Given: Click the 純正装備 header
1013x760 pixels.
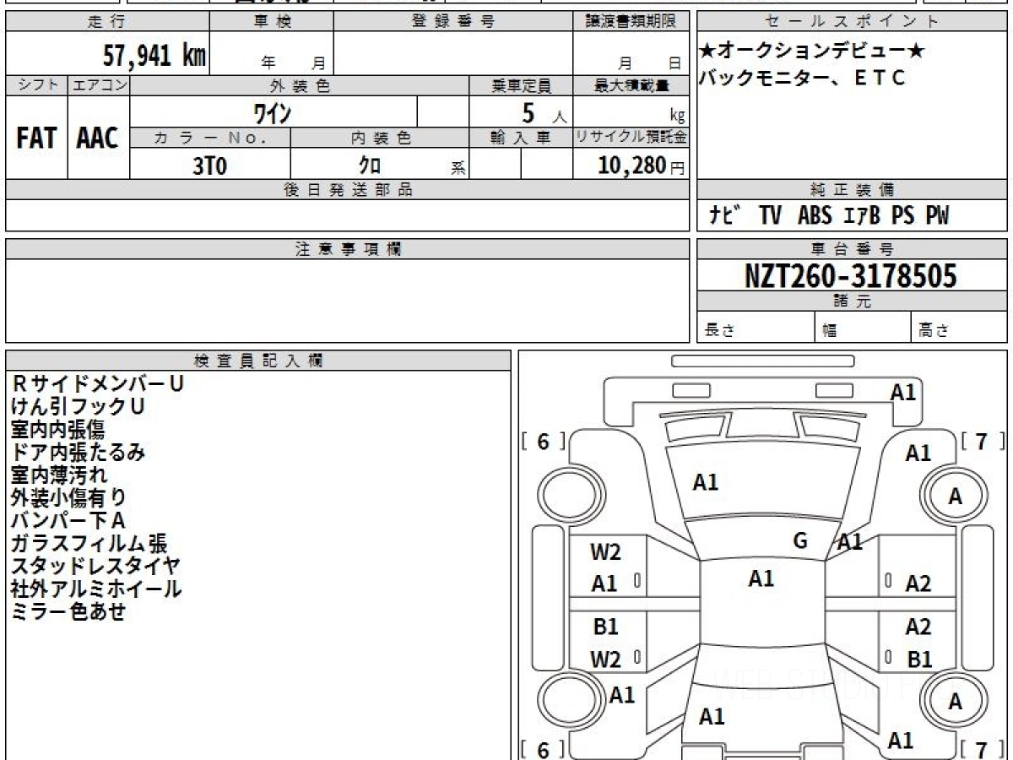Looking at the screenshot, I should (853, 190).
